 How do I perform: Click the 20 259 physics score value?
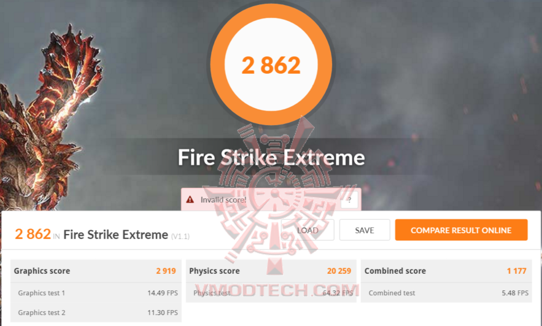(x=339, y=271)
